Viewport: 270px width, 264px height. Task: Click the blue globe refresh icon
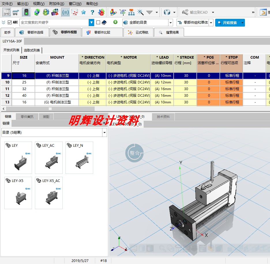coord(37,12)
